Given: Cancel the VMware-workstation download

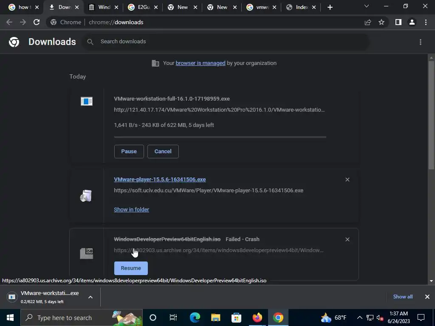Looking at the screenshot, I should 163,152.
